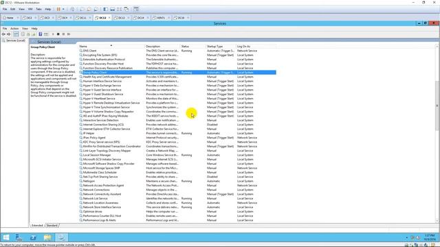Click the Full Screen icon in VMware toolbar
Image resolution: width=440 pixels, height=247 pixels.
(x=120, y=9)
